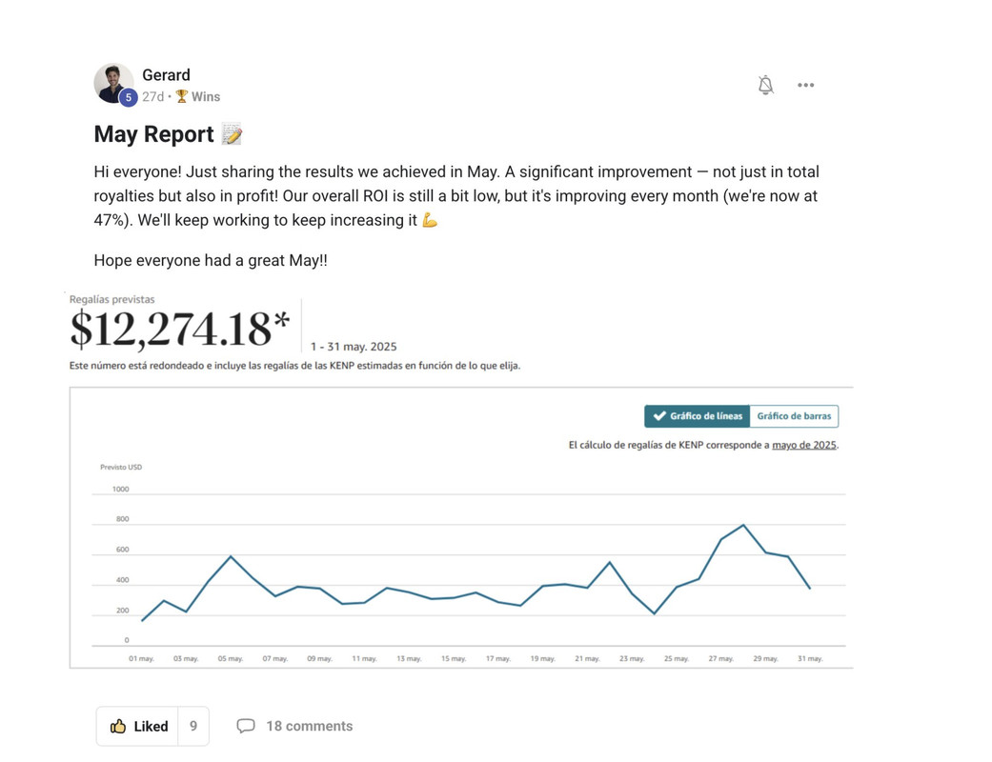This screenshot has width=992, height=762.
Task: Click the 800 y-axis value
Action: 122,519
